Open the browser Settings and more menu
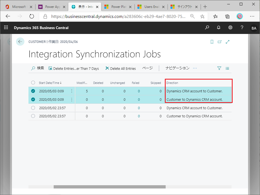Viewport: 260px width, 195px height. click(252, 16)
